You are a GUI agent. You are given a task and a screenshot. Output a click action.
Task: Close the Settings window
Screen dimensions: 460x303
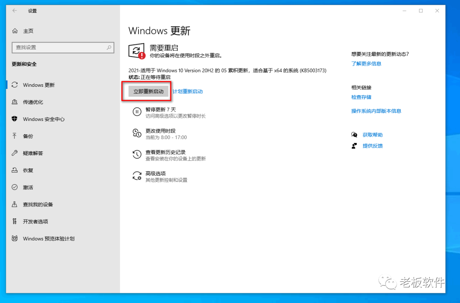click(x=437, y=11)
